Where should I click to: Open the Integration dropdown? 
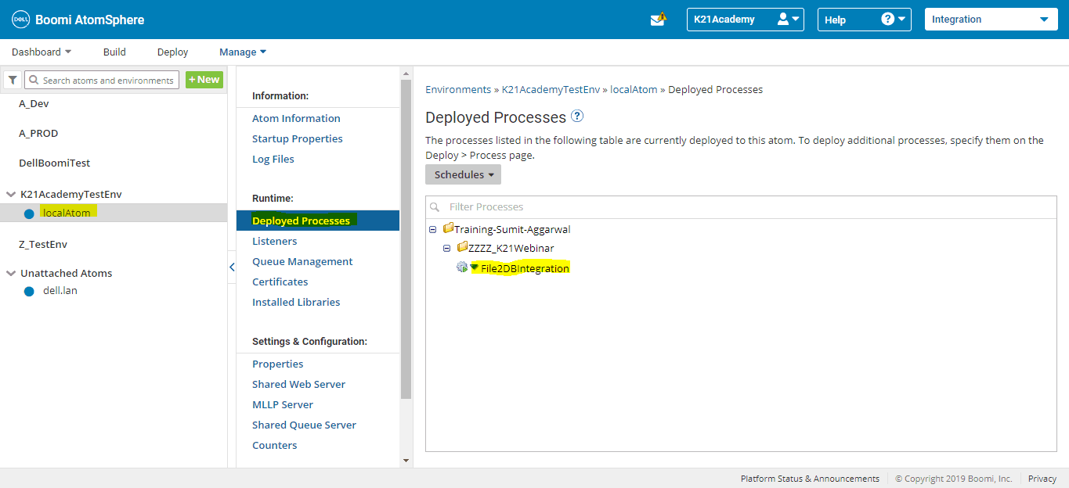coord(991,20)
